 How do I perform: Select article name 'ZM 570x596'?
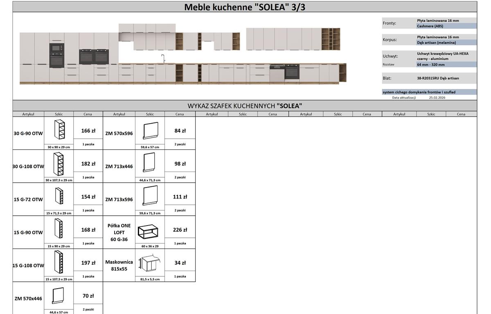[x=119, y=133]
